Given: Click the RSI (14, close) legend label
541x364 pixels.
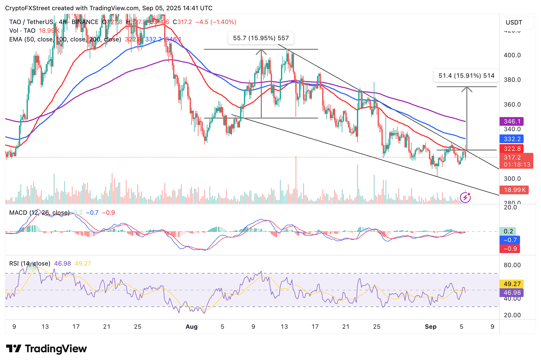Looking at the screenshot, I should (30, 264).
